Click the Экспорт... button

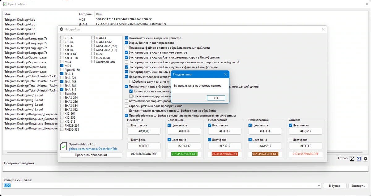358,186
